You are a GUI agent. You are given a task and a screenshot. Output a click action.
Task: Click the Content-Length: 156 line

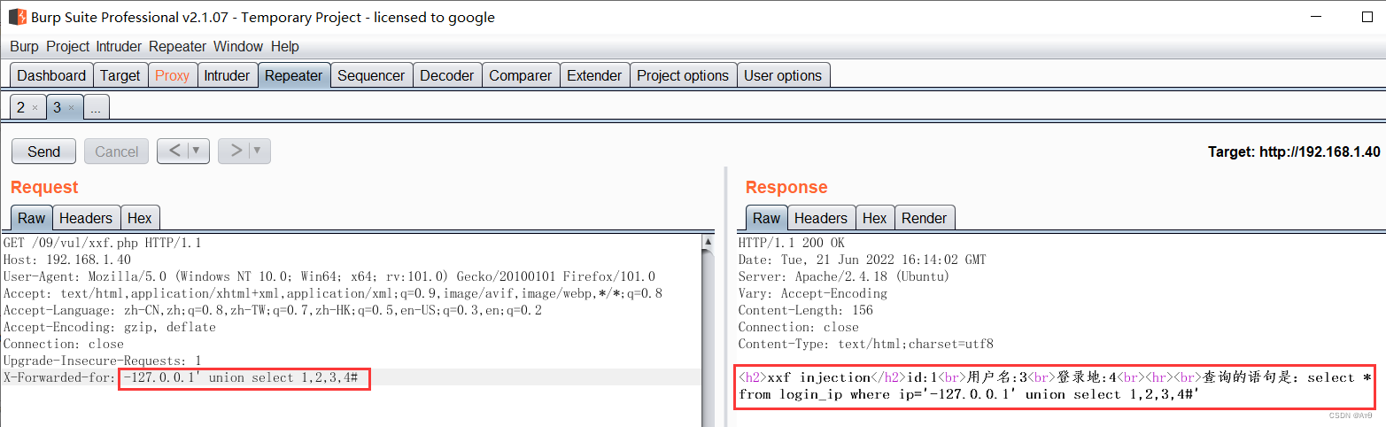click(805, 310)
